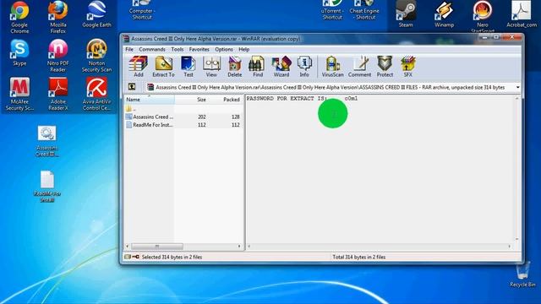This screenshot has height=304, width=541.
Task: Open Google Chrome desktop shortcut
Action: point(19,17)
